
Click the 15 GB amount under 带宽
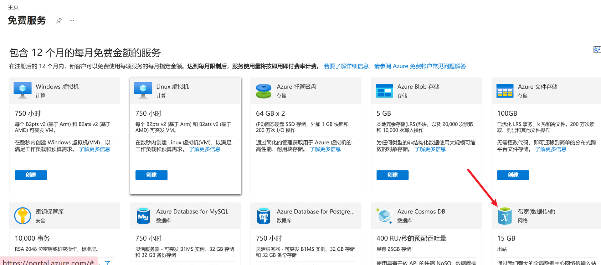506,238
